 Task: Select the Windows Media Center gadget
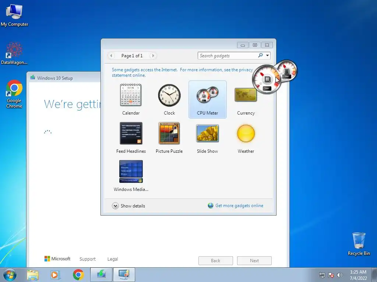tap(131, 176)
